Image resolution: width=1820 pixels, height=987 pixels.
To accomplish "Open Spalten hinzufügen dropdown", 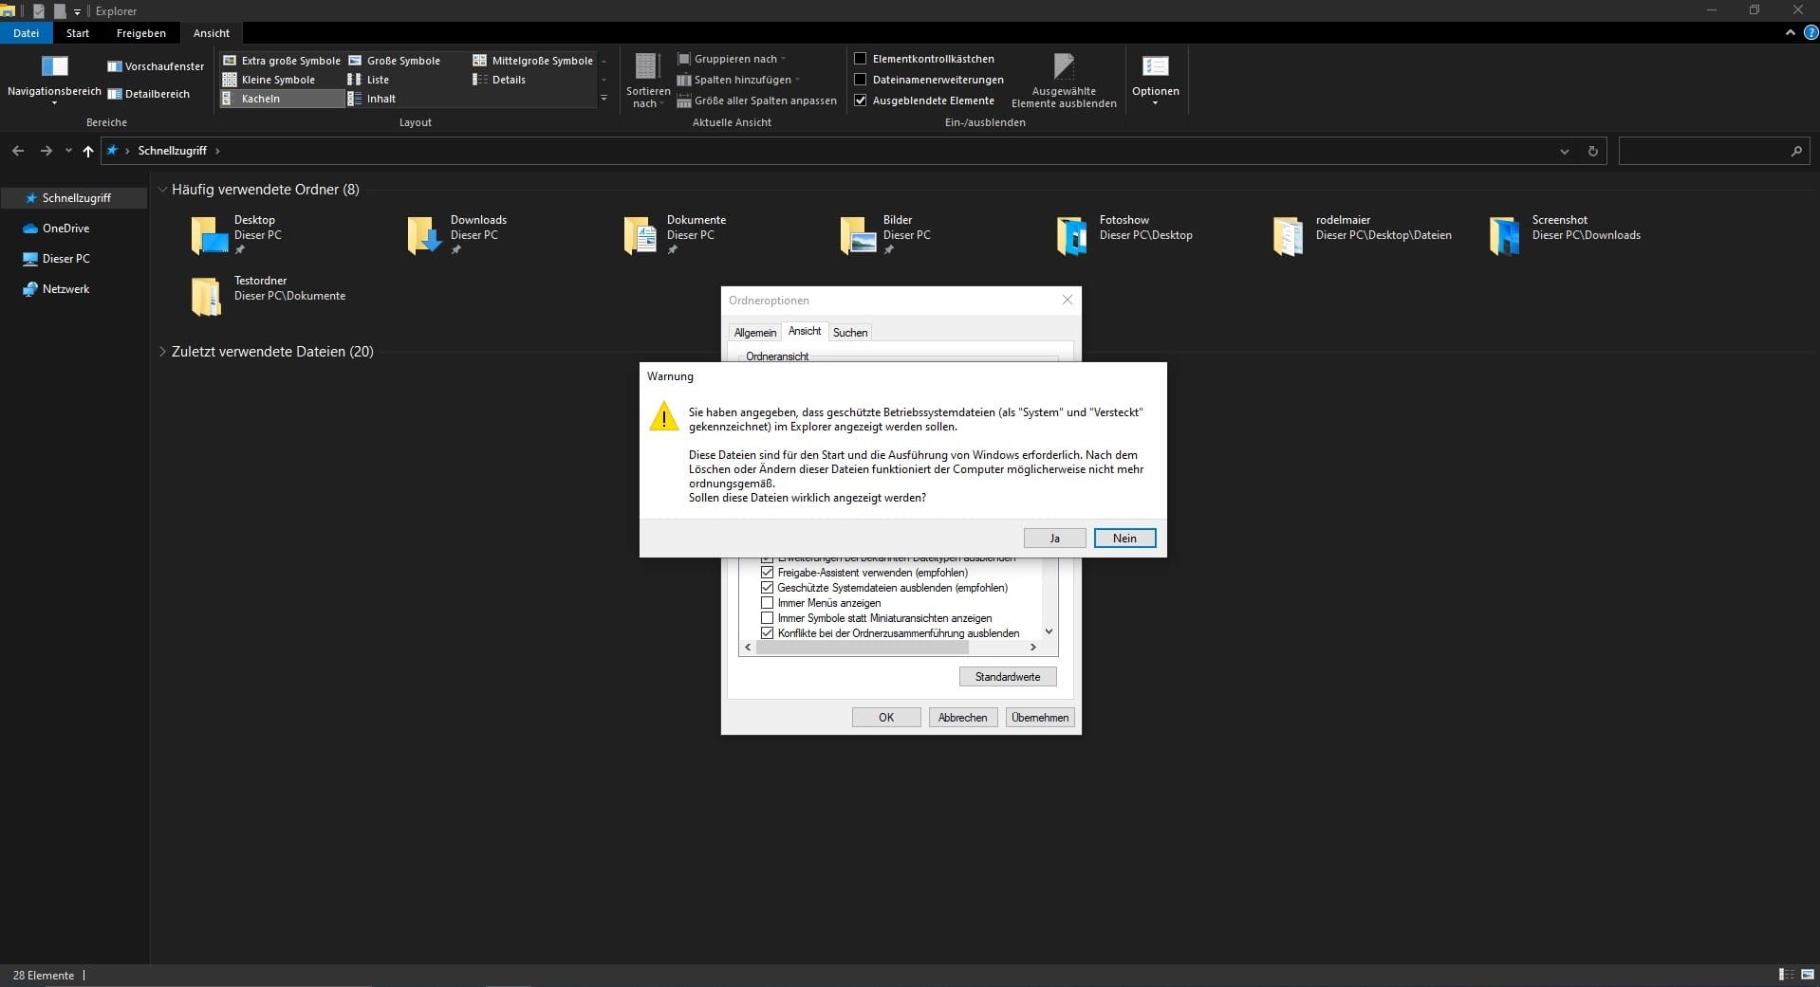I will [x=738, y=80].
